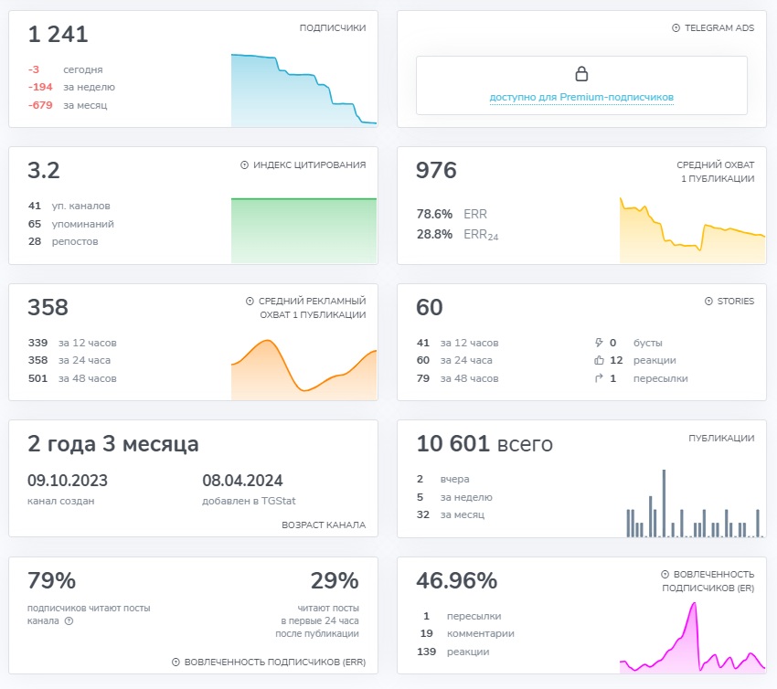777x689 pixels.
Task: Click the thumbs-up icon beside реакции
Action: click(x=599, y=361)
